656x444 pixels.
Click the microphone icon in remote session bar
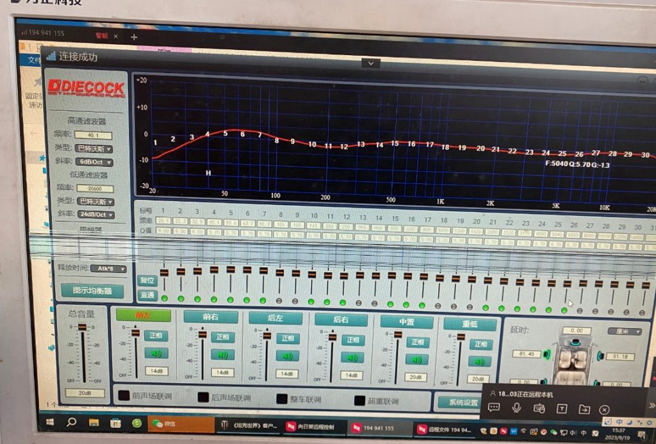click(x=517, y=407)
